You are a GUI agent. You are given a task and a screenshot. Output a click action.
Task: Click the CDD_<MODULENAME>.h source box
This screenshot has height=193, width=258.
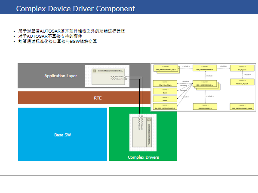(205, 68)
